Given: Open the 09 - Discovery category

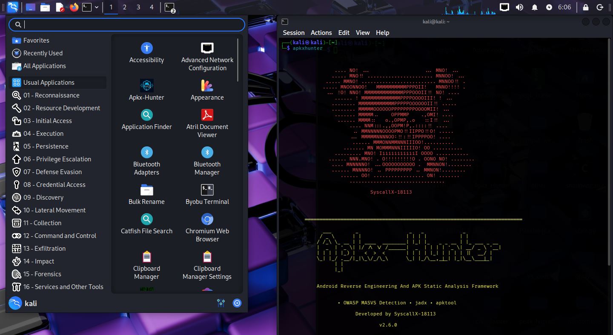Looking at the screenshot, I should click(x=58, y=198).
